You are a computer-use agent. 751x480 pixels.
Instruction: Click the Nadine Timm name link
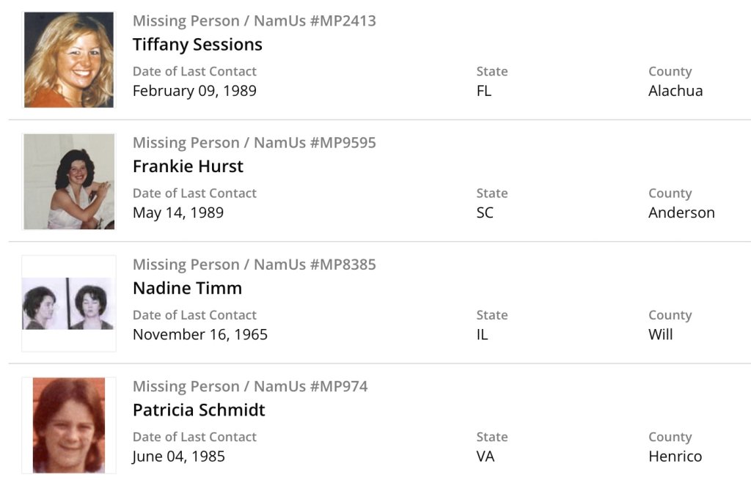[x=187, y=288]
